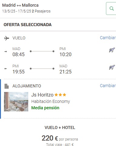116x146 pixels.
Task: Click the building icon beside ALOJAMIENTO
Action: coord(7,86)
